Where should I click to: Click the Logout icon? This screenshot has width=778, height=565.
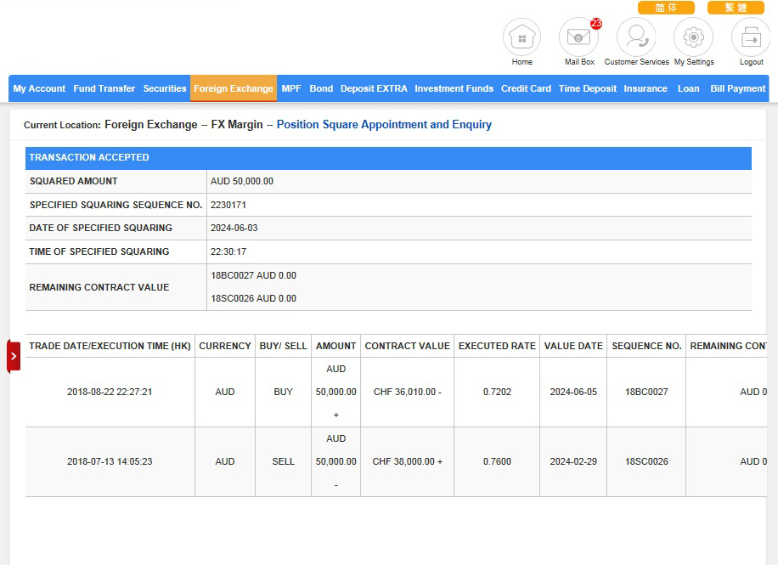pyautogui.click(x=751, y=38)
